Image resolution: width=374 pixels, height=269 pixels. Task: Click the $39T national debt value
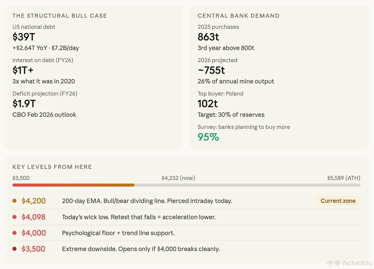tap(24, 37)
